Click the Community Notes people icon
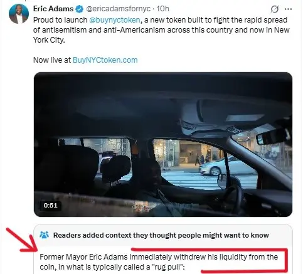 [x=44, y=235]
